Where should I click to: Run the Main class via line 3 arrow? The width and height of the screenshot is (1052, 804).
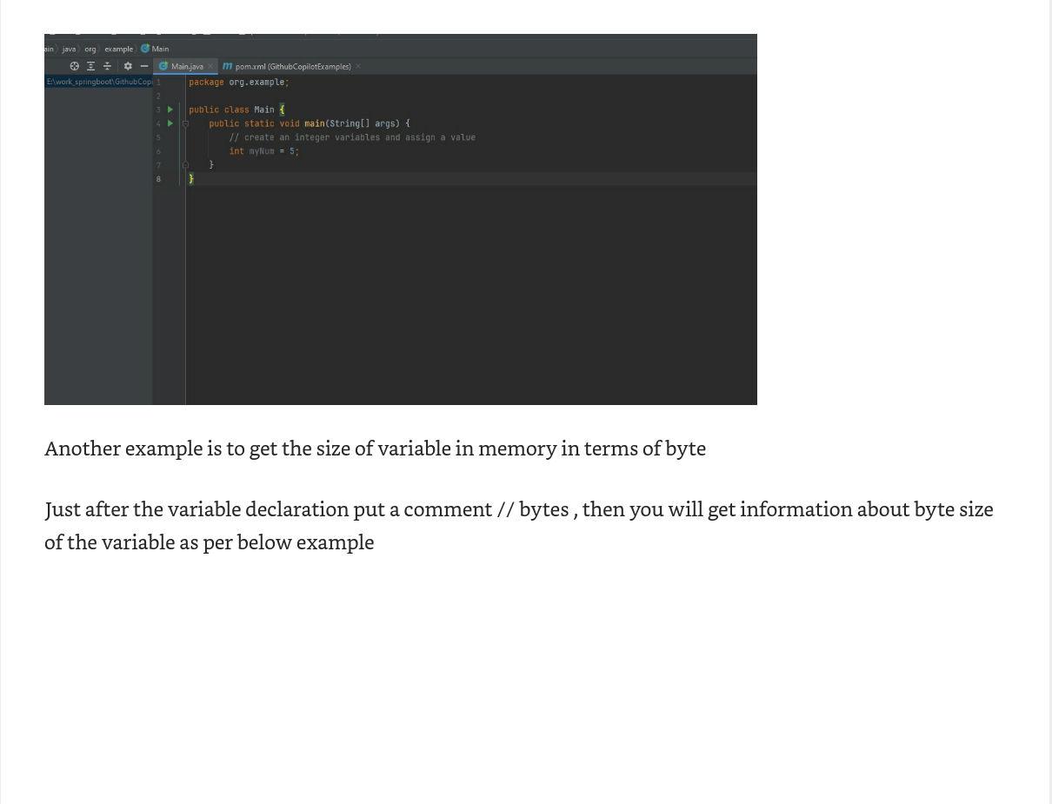pyautogui.click(x=170, y=110)
